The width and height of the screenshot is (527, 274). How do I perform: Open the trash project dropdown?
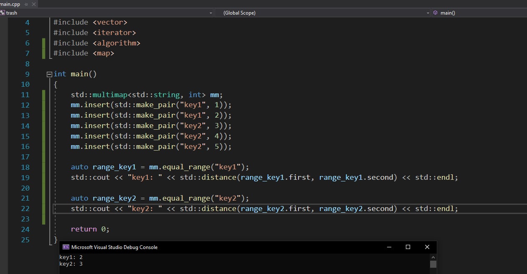point(210,13)
